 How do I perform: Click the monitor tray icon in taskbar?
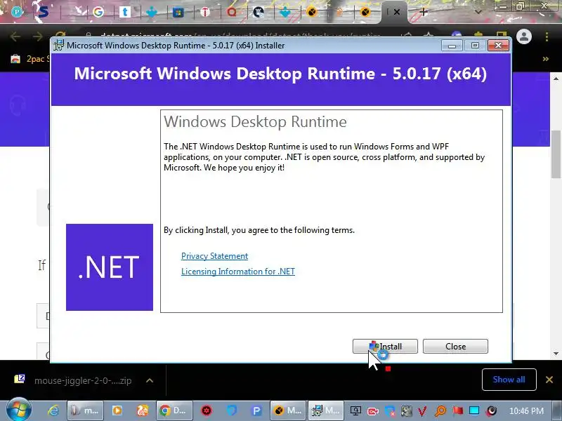355,411
